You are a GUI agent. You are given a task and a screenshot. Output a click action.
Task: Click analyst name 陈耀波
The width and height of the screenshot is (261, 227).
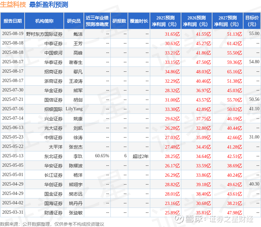[76, 166]
